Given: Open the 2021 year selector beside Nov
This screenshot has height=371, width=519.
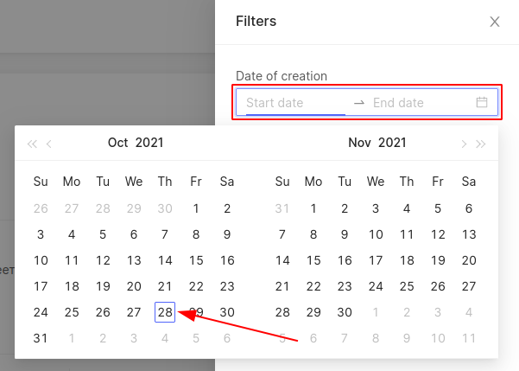Looking at the screenshot, I should (x=392, y=143).
